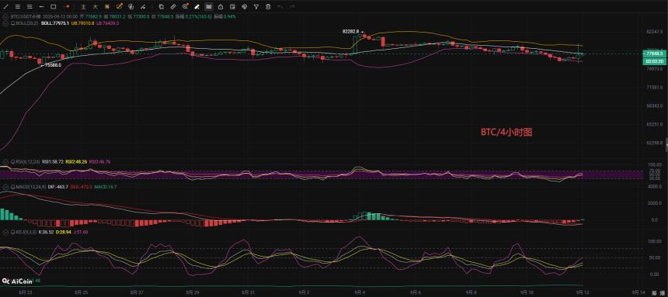Image resolution: width=668 pixels, height=297 pixels.
Task: Collapse the MACD indicator panel
Action: (5, 187)
